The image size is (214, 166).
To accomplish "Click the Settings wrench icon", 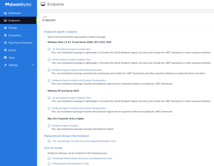I will tap(5, 65).
